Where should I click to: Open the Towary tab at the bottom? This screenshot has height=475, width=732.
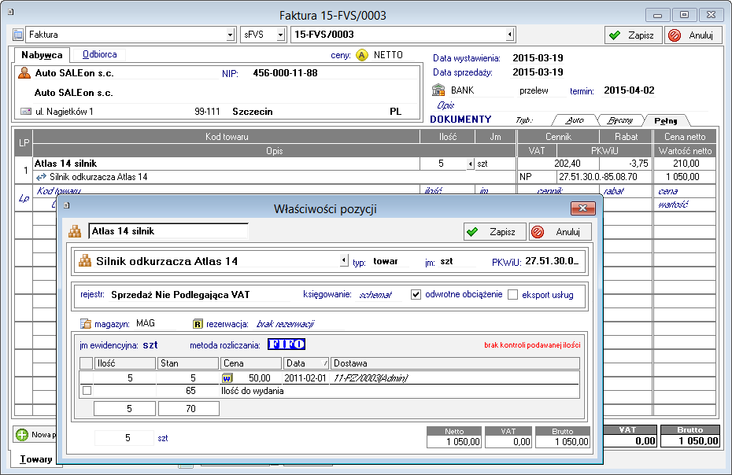point(35,459)
